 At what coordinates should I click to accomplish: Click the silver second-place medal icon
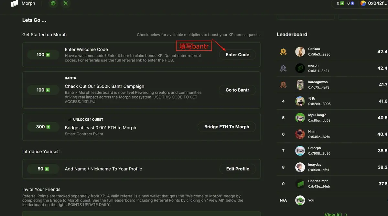[x=283, y=68]
